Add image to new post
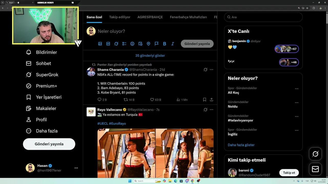 (100, 44)
